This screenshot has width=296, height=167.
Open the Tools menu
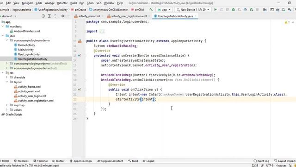tap(90, 3)
